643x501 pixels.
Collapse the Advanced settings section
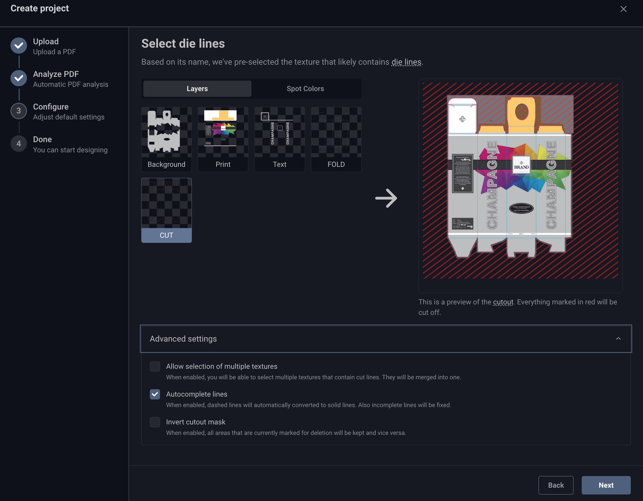386,339
